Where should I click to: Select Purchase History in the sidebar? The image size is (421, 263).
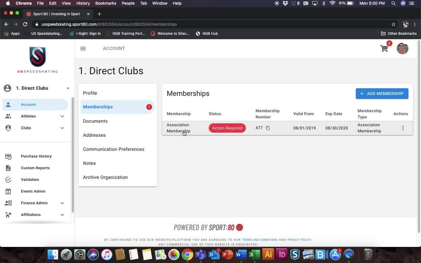pos(36,156)
